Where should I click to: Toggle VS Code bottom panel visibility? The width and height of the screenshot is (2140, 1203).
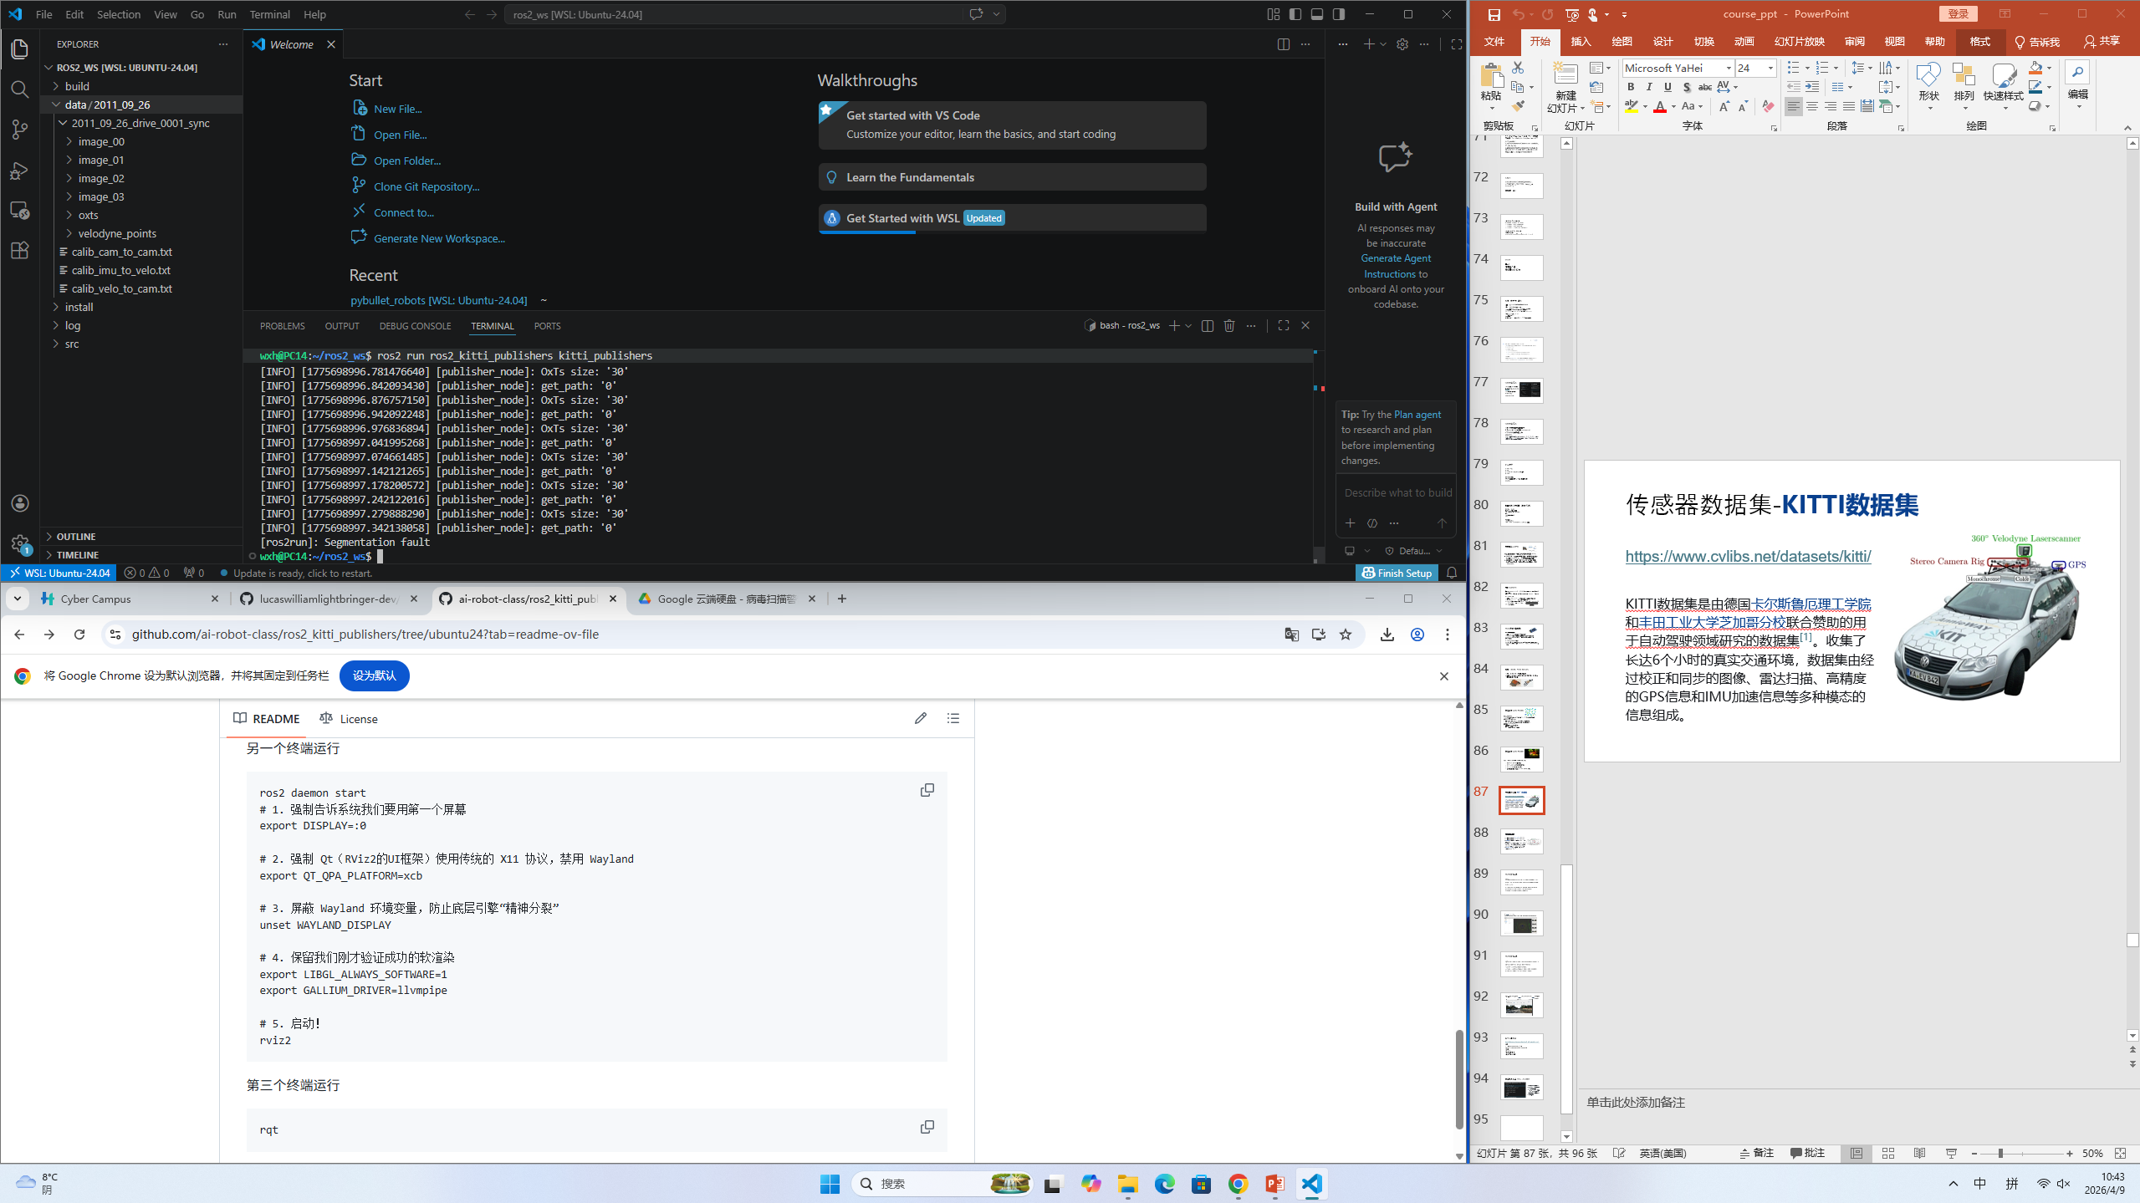click(x=1317, y=14)
